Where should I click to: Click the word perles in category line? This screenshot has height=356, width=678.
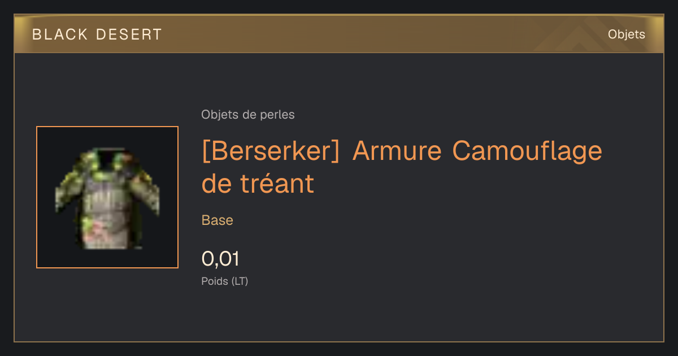(278, 115)
